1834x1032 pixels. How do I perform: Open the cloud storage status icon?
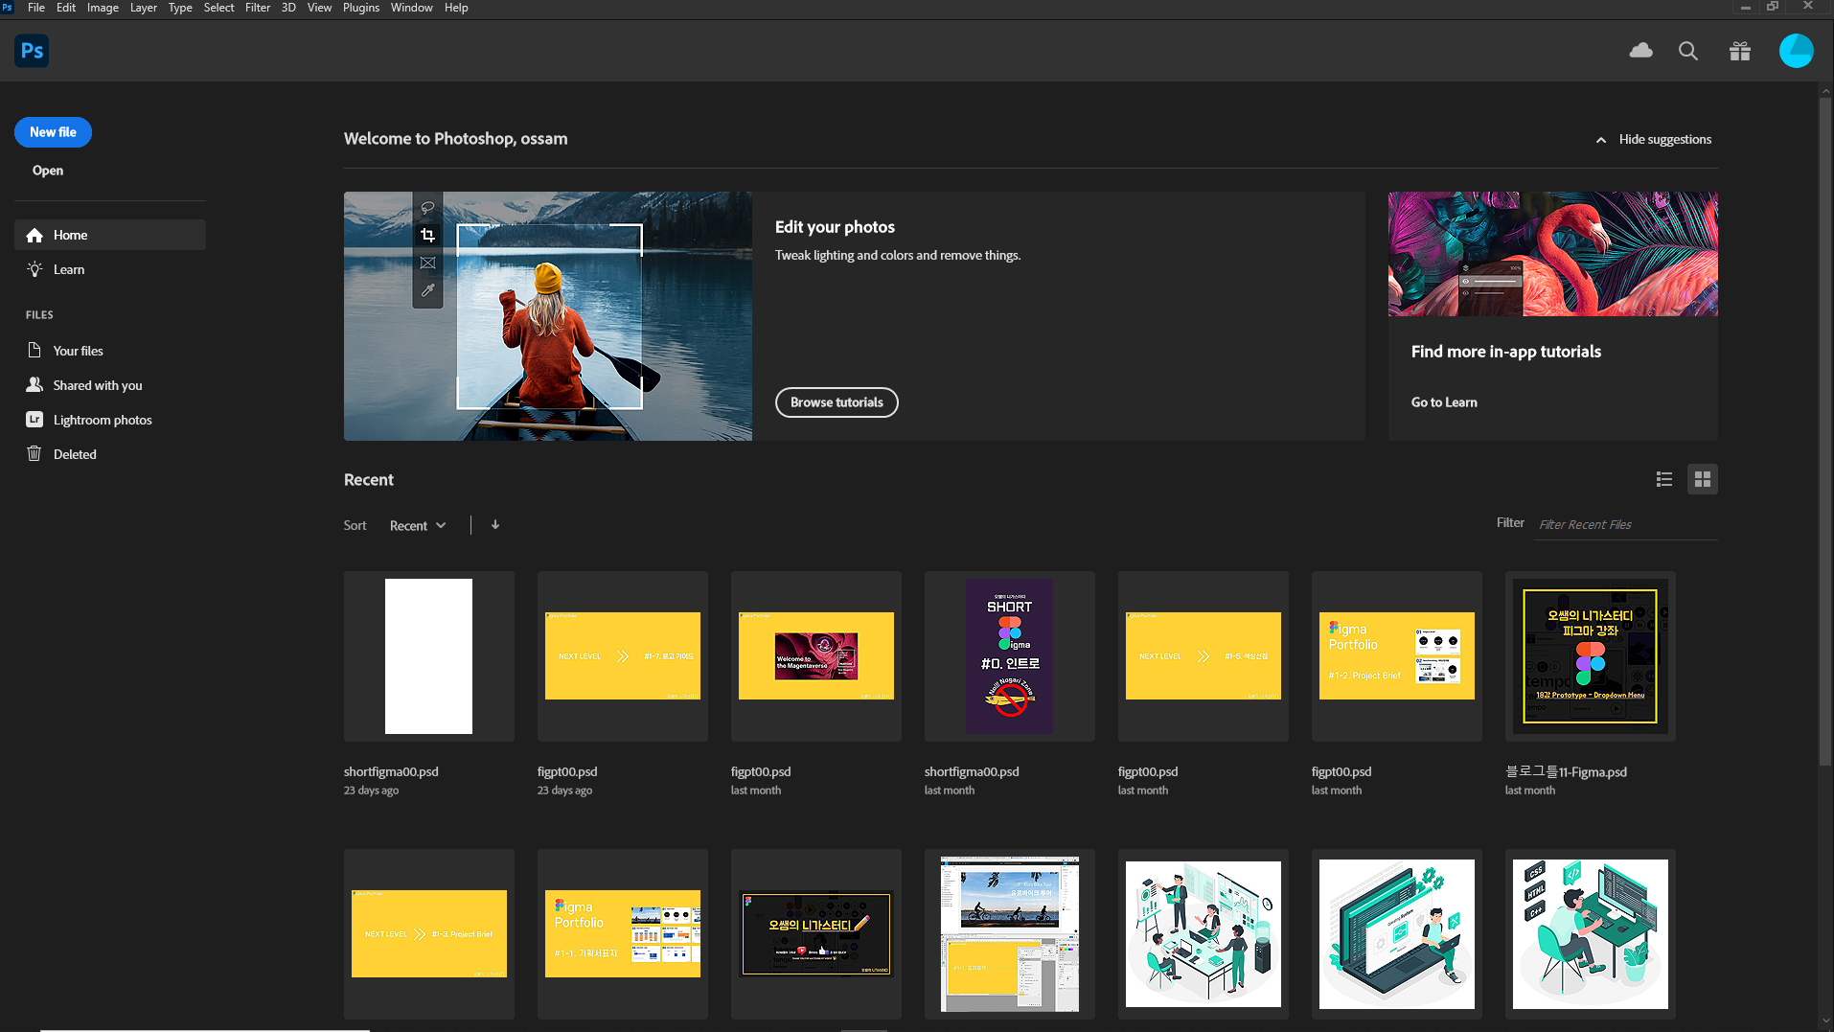point(1640,51)
